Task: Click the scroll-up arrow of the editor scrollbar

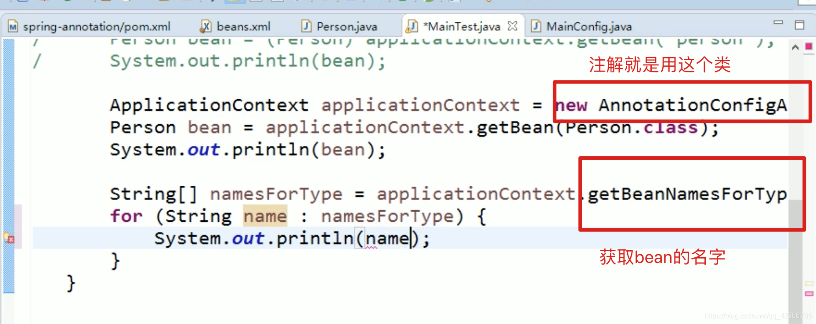Action: pos(795,47)
